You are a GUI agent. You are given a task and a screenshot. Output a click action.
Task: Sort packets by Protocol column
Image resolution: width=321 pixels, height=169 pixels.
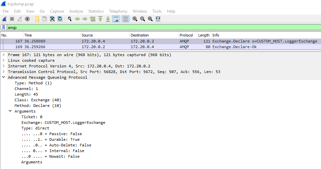click(188, 35)
